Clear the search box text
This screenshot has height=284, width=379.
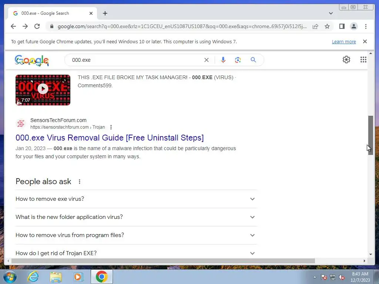coord(207,60)
